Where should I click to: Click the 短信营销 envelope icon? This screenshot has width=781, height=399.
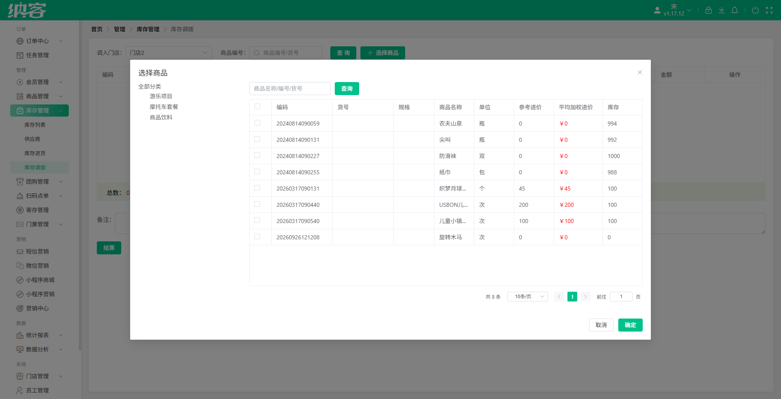click(x=20, y=252)
